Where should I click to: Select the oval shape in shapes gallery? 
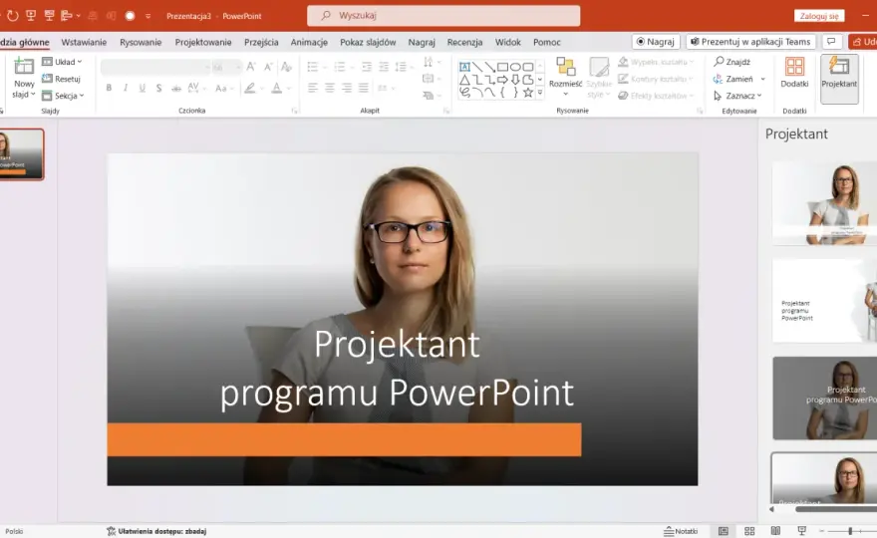515,67
